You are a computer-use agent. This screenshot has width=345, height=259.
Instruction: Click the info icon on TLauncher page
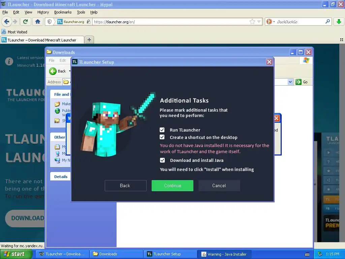click(x=9, y=61)
